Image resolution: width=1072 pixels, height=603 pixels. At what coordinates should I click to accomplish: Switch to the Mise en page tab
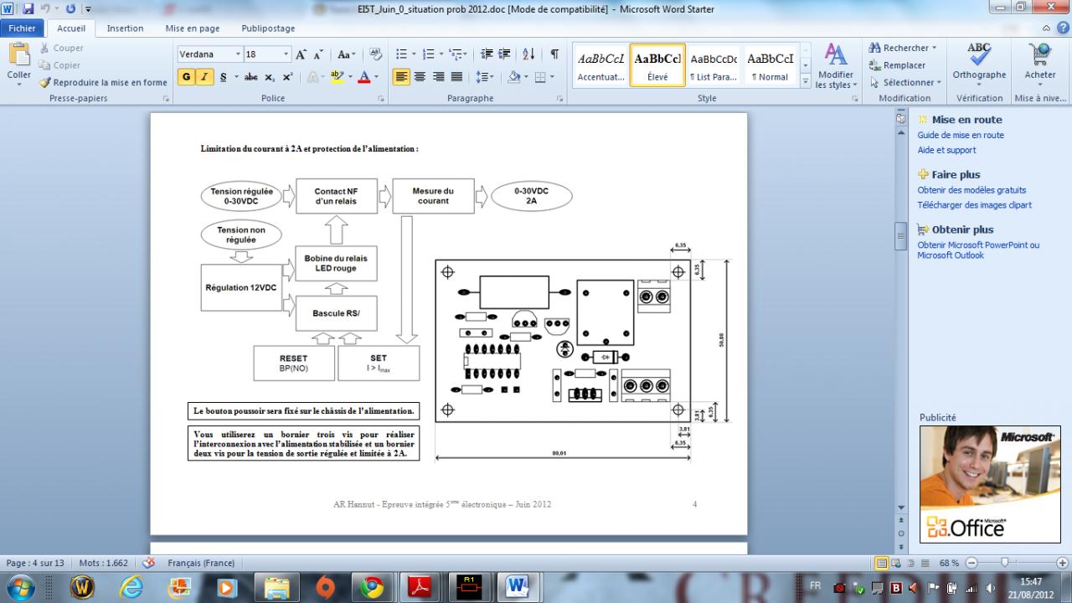pos(193,28)
